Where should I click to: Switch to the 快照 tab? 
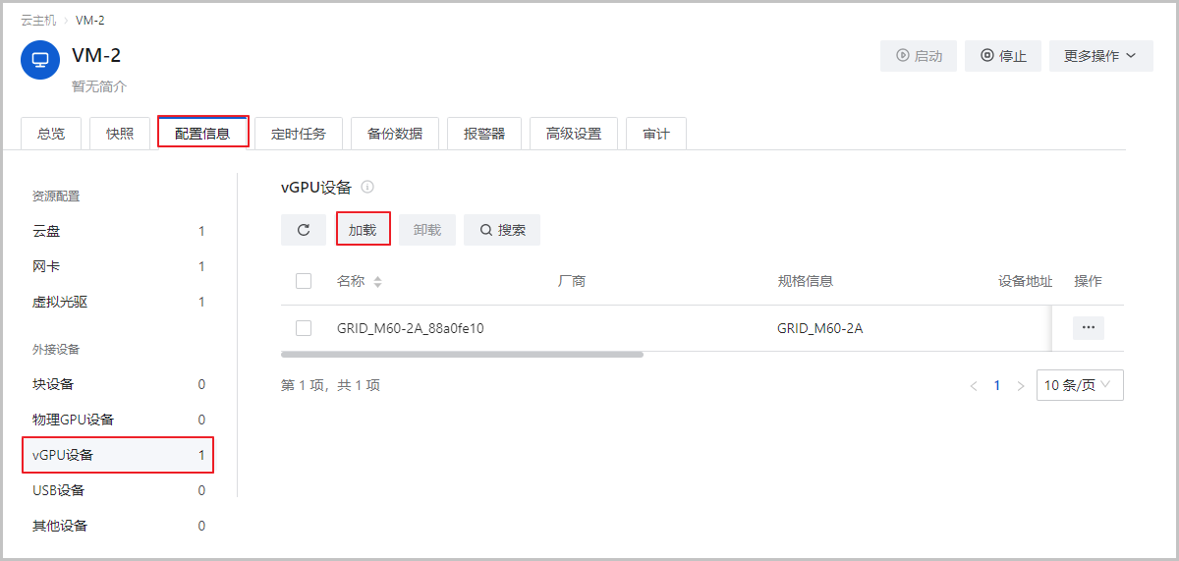pyautogui.click(x=120, y=134)
